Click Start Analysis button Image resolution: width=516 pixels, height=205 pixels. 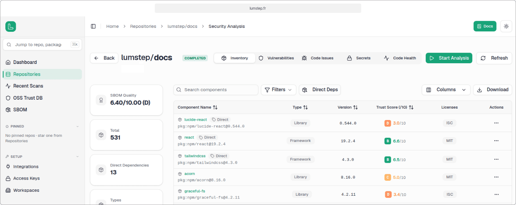(x=449, y=58)
